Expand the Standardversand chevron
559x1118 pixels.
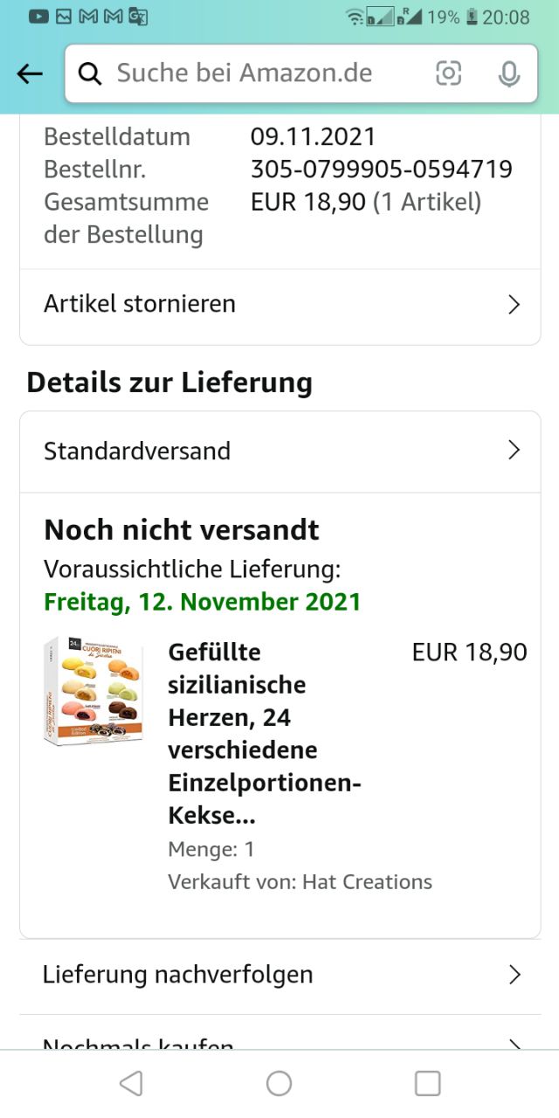[514, 451]
